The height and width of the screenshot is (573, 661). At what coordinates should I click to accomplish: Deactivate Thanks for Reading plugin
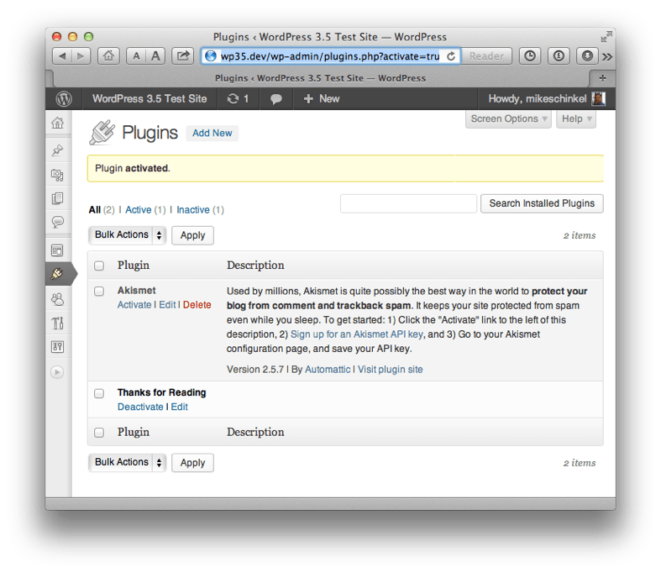coord(140,407)
